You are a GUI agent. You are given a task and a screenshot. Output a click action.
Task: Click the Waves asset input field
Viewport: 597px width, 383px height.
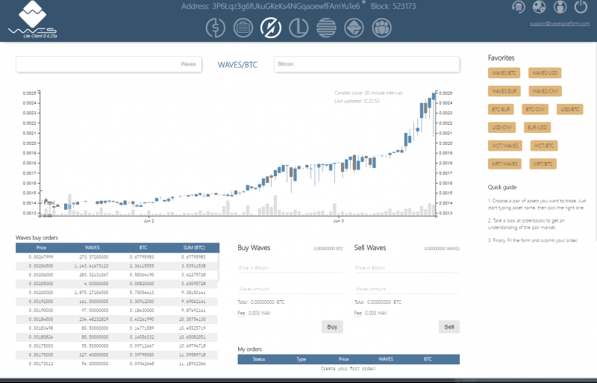[109, 64]
